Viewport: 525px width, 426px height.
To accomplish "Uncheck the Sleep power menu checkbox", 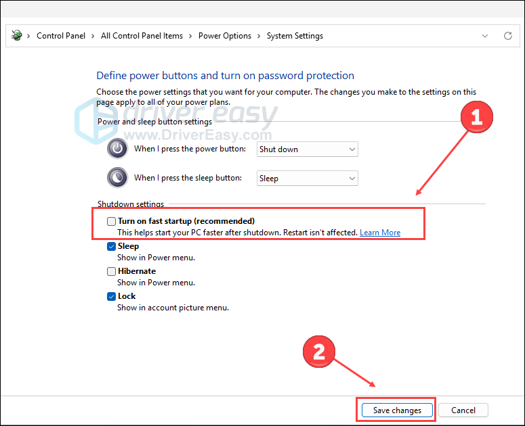I will [x=111, y=247].
